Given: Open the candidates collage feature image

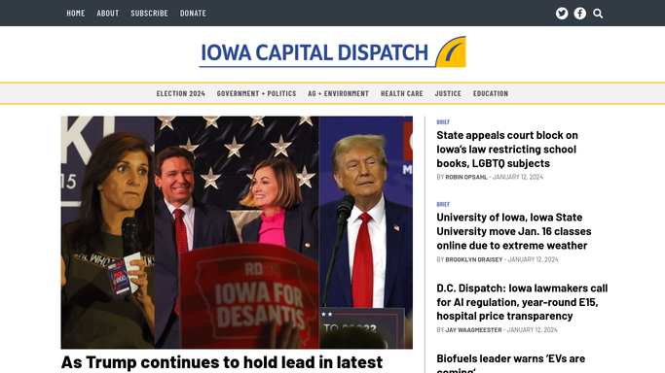Looking at the screenshot, I should click(237, 232).
